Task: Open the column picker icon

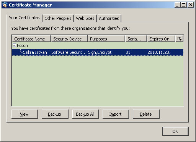Action: point(179,39)
